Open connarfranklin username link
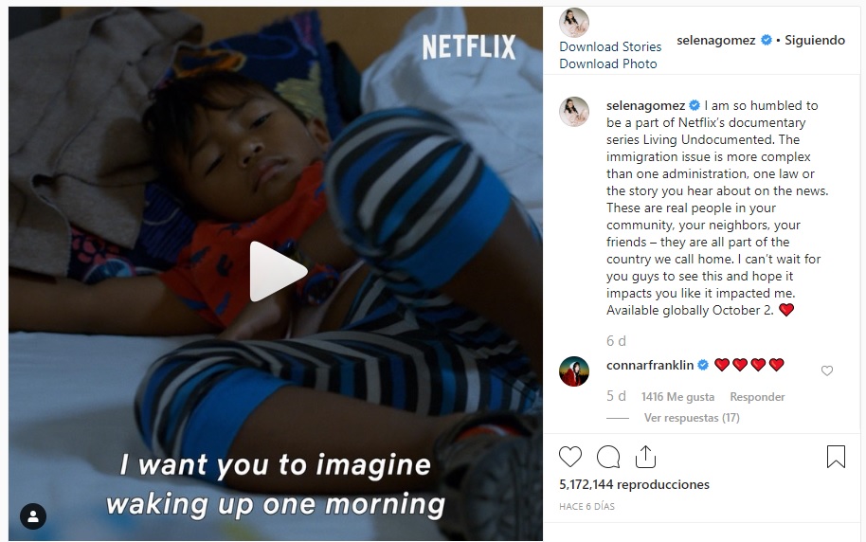Viewport: 866px width, 542px height. point(650,365)
